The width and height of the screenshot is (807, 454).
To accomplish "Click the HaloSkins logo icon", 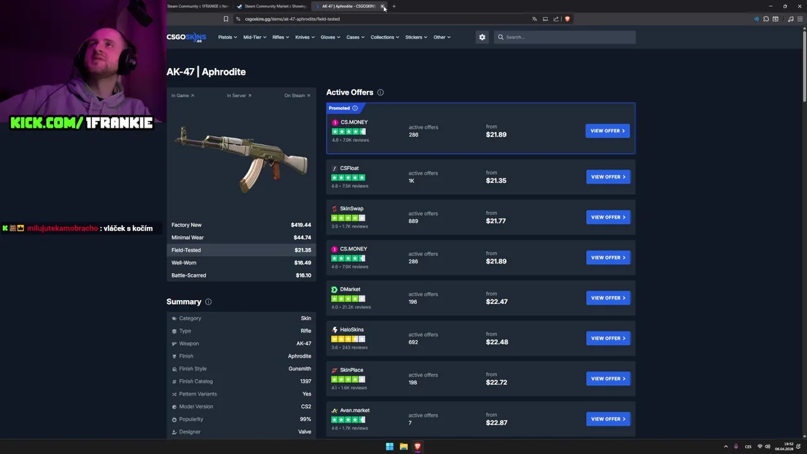I will pos(334,330).
